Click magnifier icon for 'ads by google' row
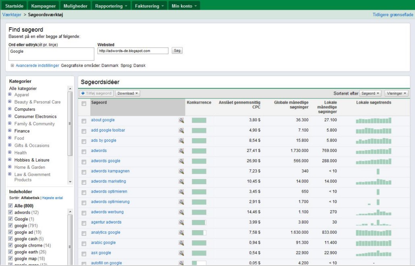The image size is (415, 266). [181, 141]
